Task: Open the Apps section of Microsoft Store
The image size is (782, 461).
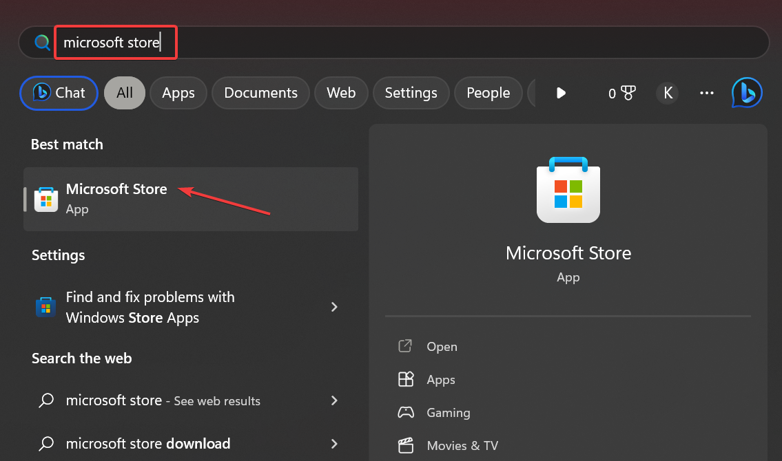Action: coord(441,379)
